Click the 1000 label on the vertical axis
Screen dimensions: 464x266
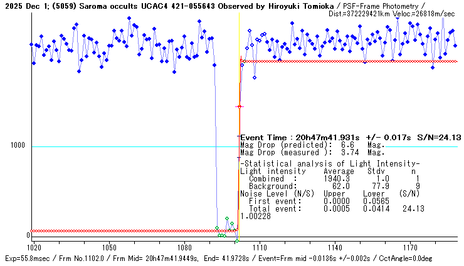click(17, 146)
